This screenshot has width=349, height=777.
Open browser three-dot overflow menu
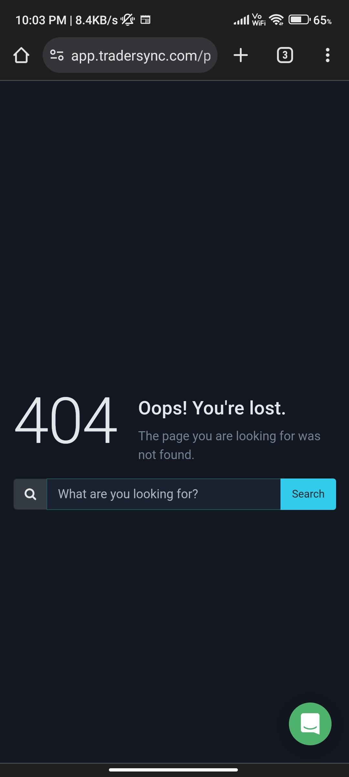tap(327, 55)
